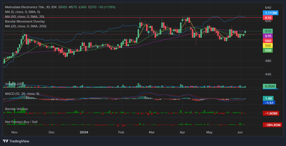Select the Volume (20) indicator label
Image resolution: width=286 pixels, height=146 pixels.
coord(14,84)
